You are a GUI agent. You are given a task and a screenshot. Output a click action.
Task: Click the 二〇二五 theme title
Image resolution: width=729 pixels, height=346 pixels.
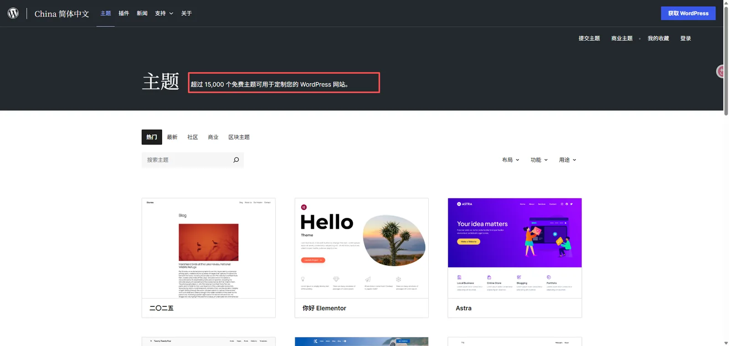pos(161,308)
